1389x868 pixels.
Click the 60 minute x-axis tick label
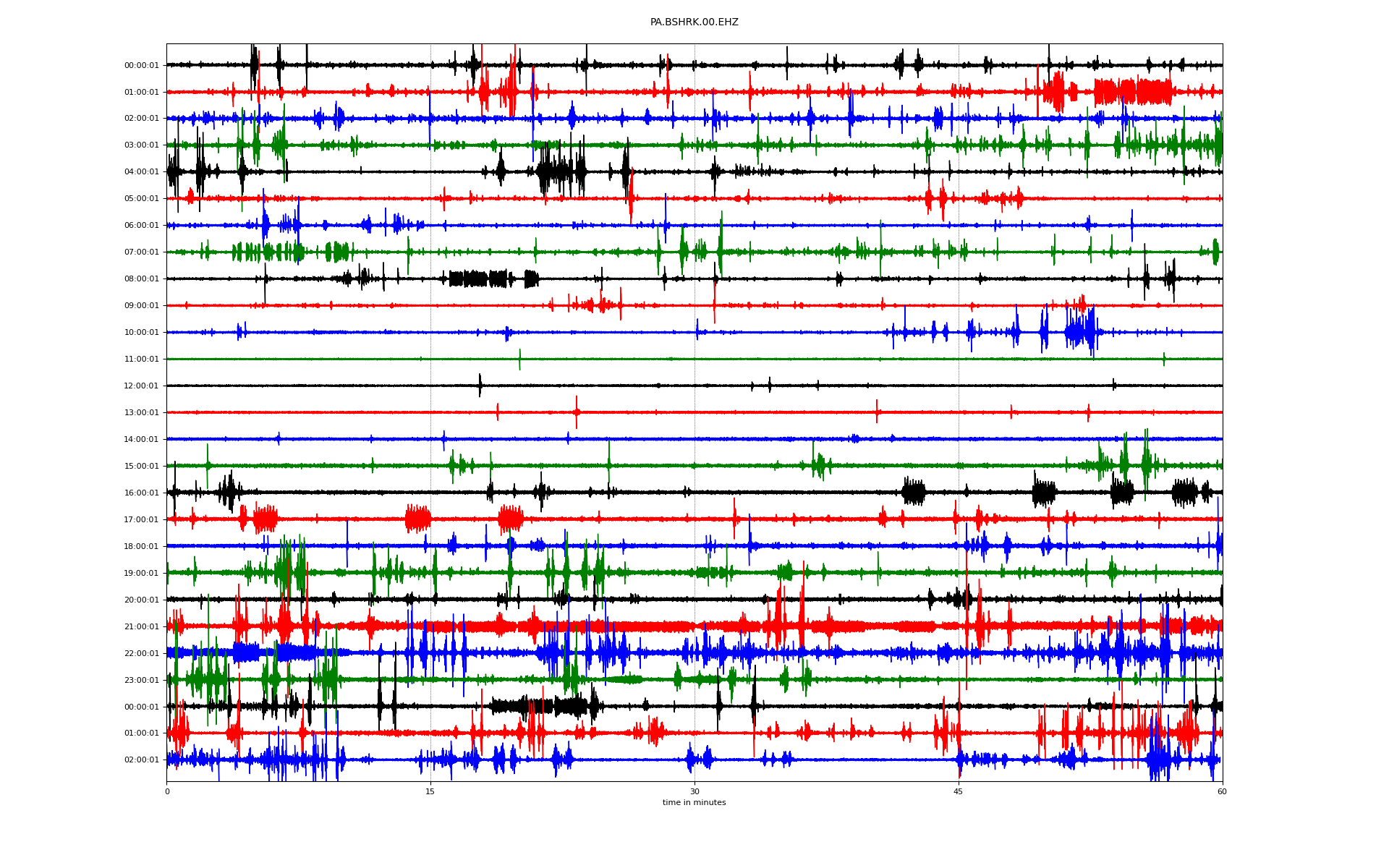(x=1222, y=791)
